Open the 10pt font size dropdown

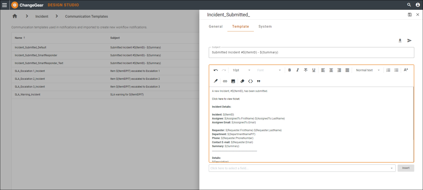tap(241, 70)
